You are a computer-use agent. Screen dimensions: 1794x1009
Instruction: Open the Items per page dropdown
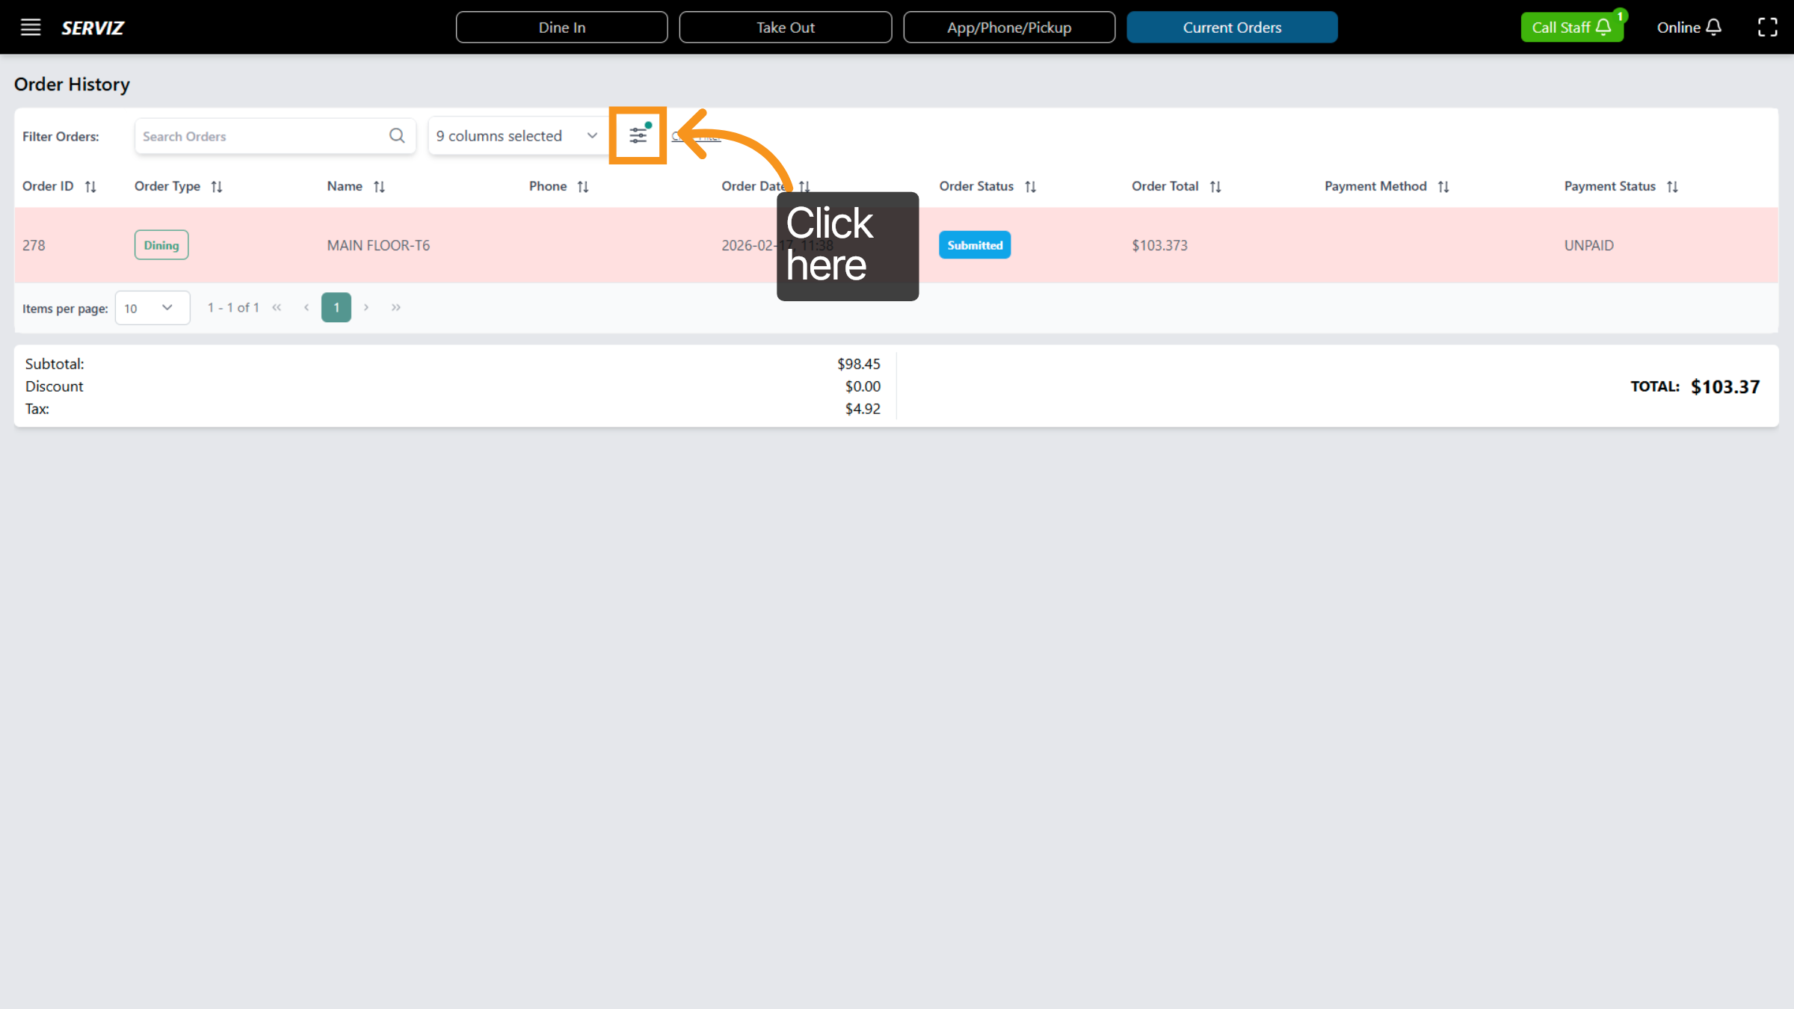(x=152, y=307)
